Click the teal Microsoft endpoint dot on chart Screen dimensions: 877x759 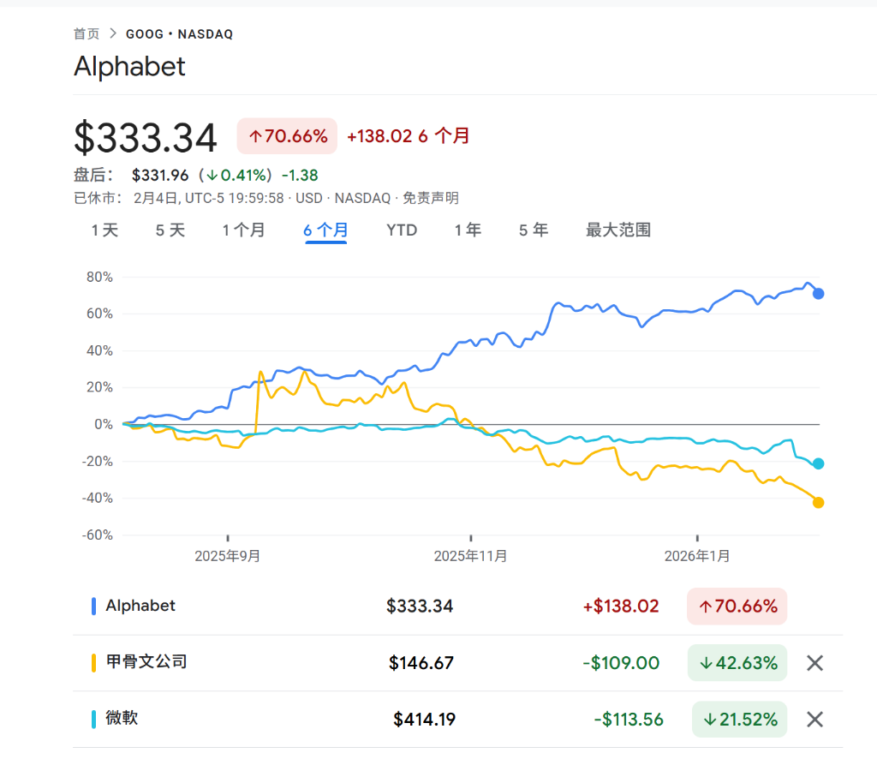pyautogui.click(x=818, y=463)
